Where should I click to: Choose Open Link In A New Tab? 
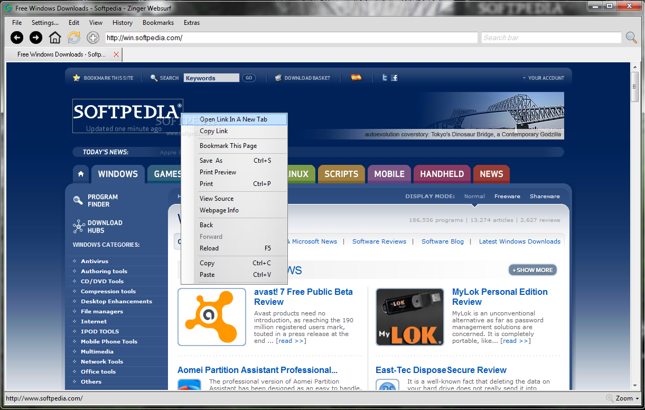pos(234,119)
